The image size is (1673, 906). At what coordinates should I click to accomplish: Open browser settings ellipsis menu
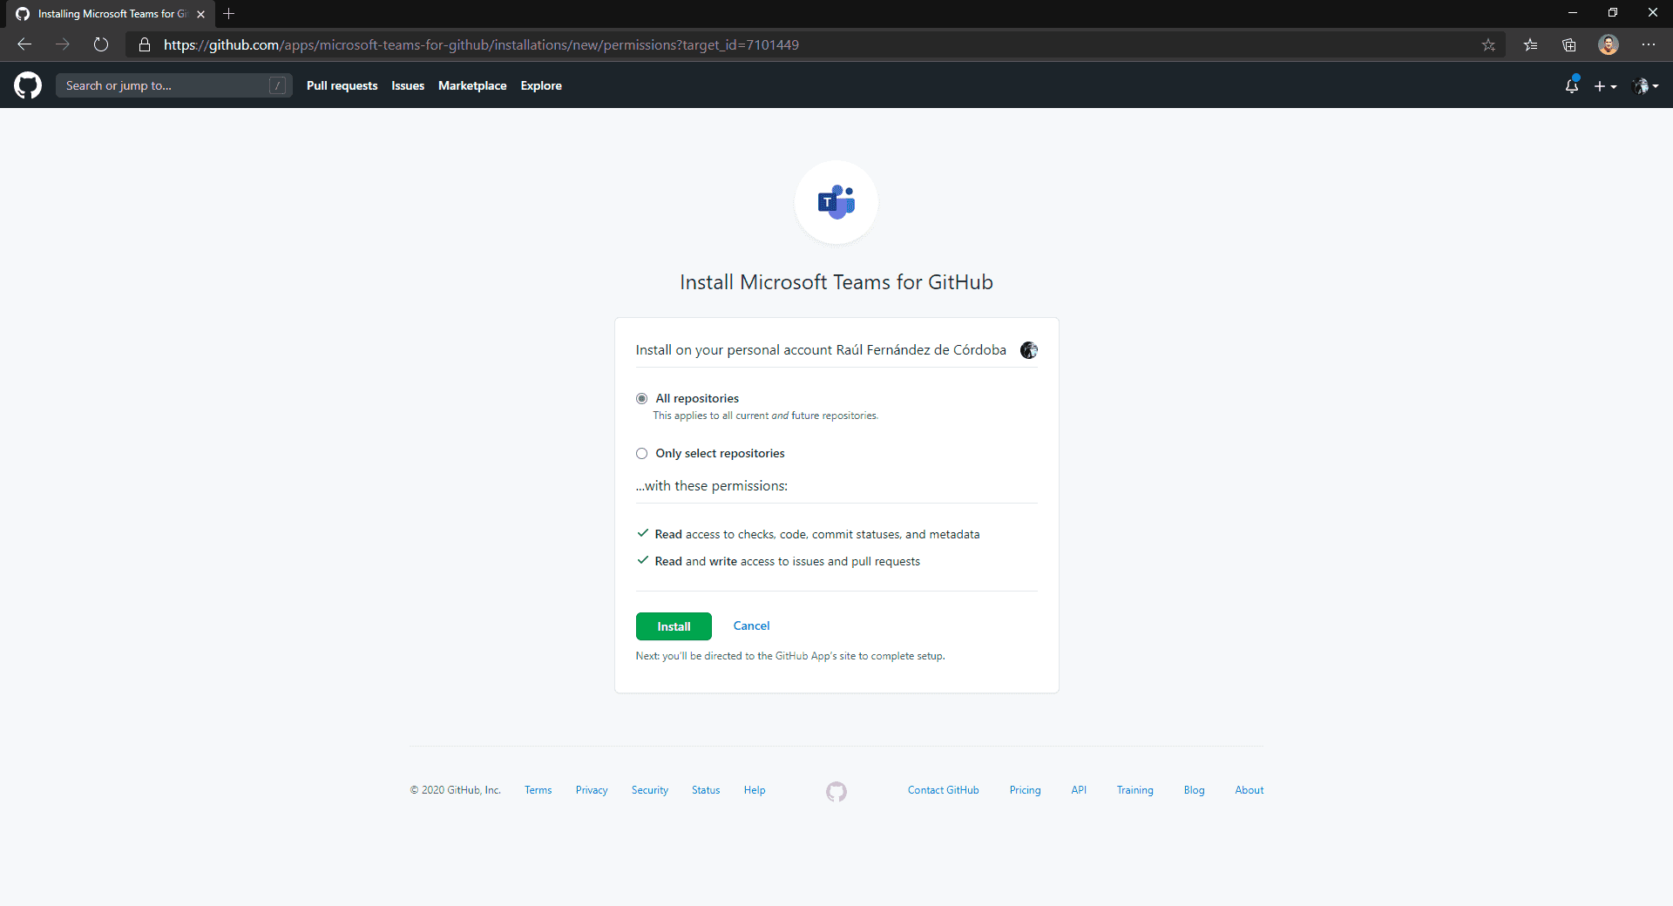click(x=1649, y=44)
